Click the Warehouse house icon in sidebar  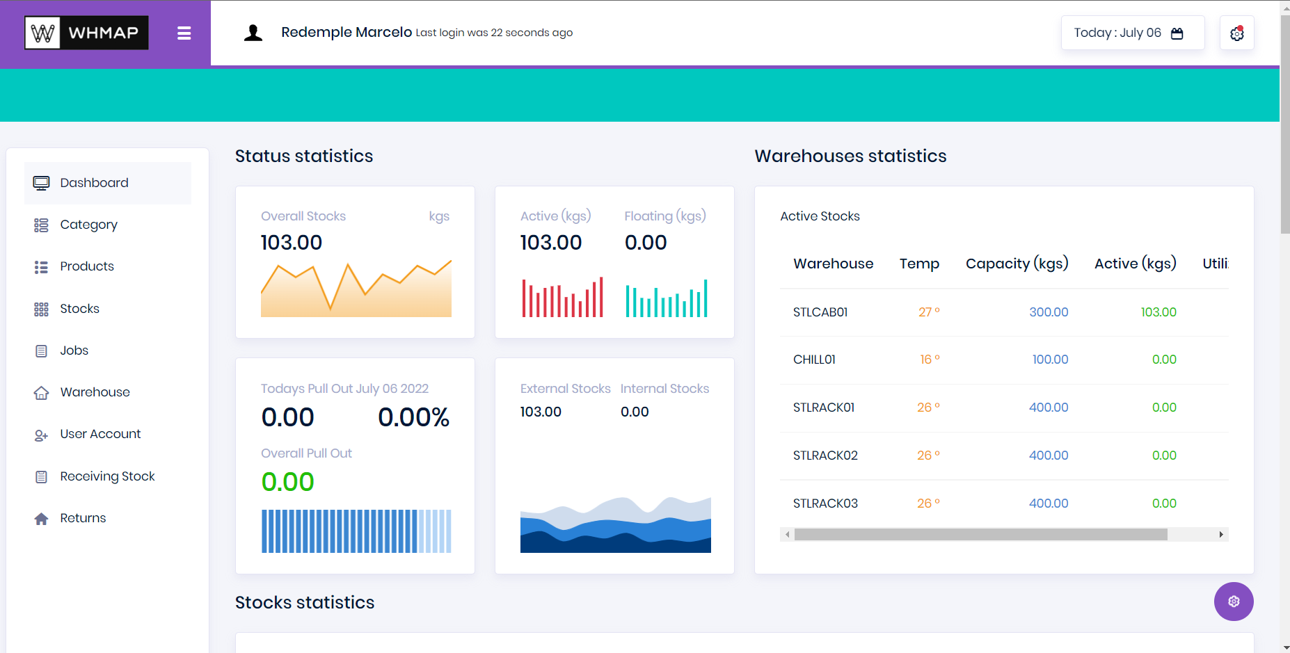pyautogui.click(x=41, y=393)
